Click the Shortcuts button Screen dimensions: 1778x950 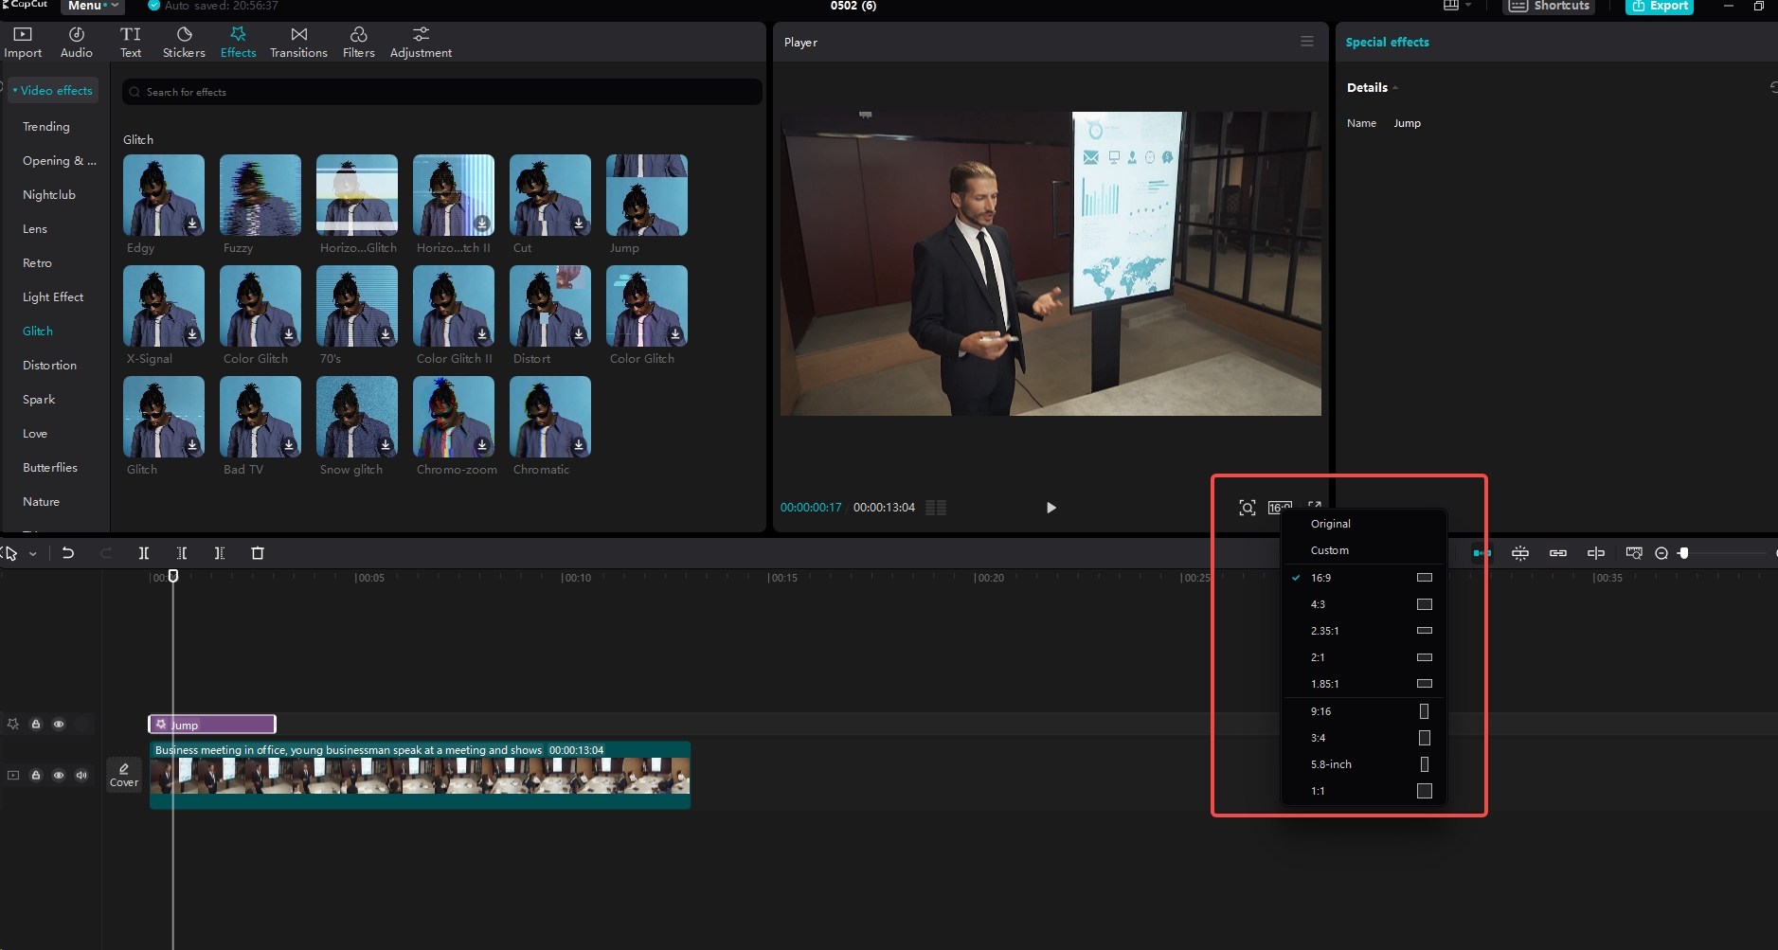(x=1548, y=7)
